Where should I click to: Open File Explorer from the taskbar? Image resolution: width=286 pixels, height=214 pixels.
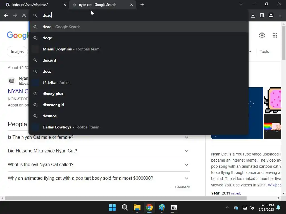coord(137,207)
